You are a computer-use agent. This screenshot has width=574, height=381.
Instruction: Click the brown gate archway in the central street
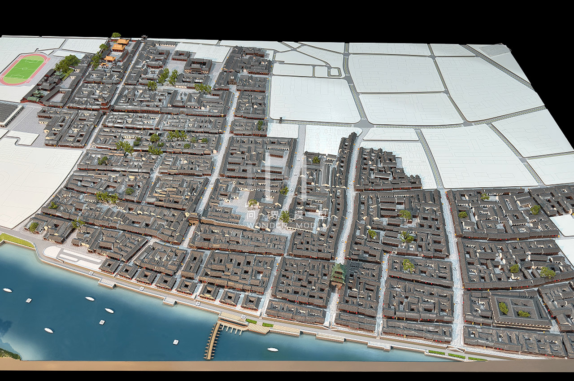point(193,219)
